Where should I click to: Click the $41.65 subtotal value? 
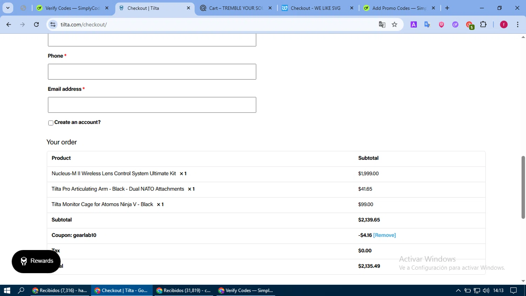(x=365, y=189)
